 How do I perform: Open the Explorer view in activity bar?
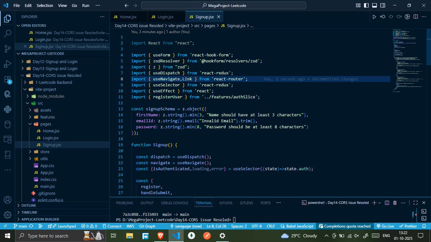point(7,19)
